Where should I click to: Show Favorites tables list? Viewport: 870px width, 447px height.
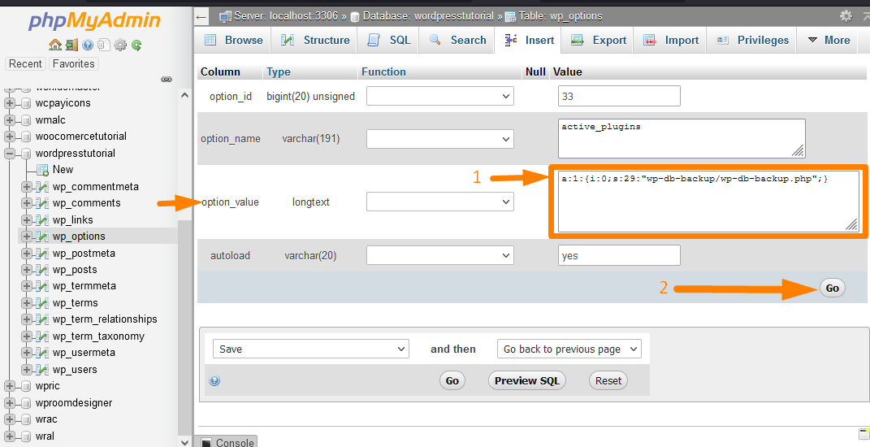[73, 64]
